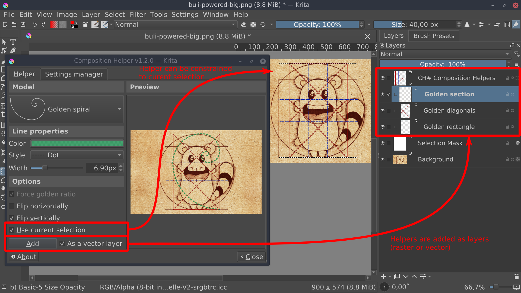
Task: Click the Save document icon
Action: point(23,25)
